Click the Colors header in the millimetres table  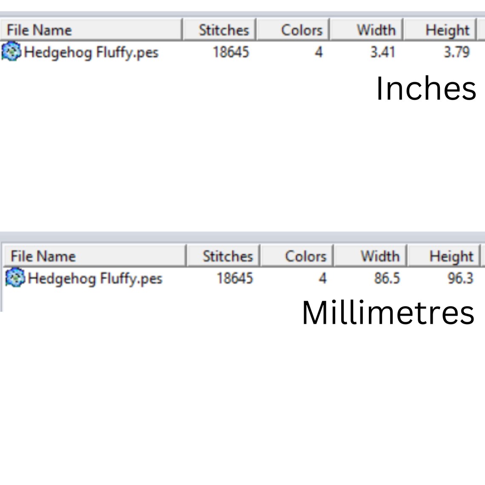[297, 256]
